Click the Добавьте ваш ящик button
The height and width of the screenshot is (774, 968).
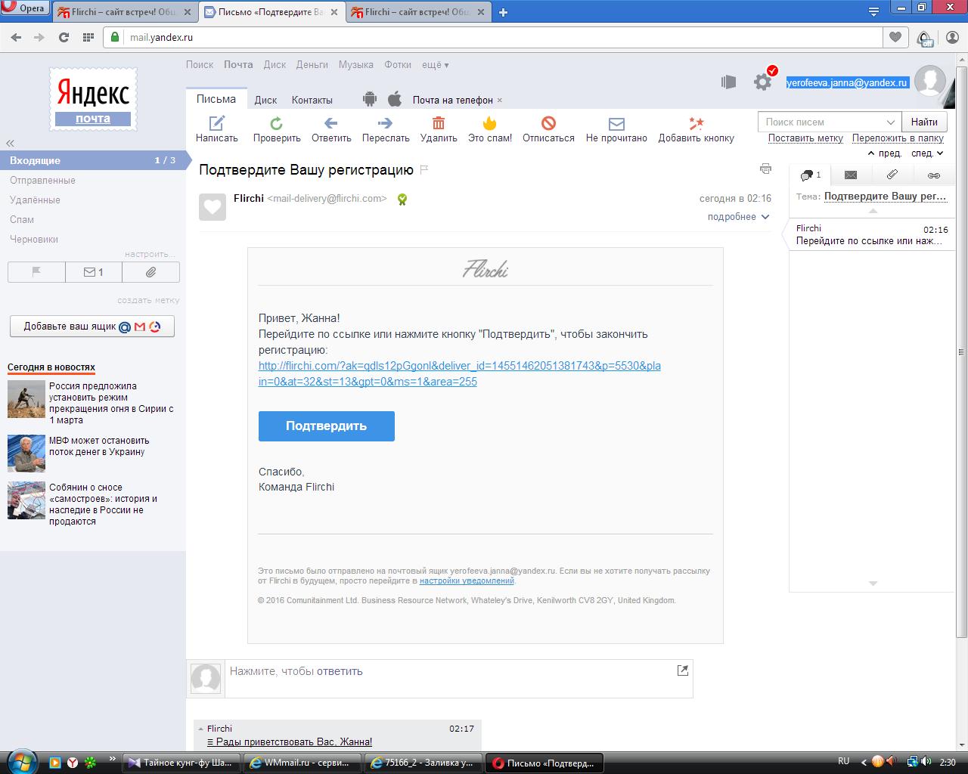(x=92, y=327)
